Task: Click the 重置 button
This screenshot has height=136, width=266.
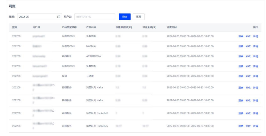Action: [x=138, y=17]
